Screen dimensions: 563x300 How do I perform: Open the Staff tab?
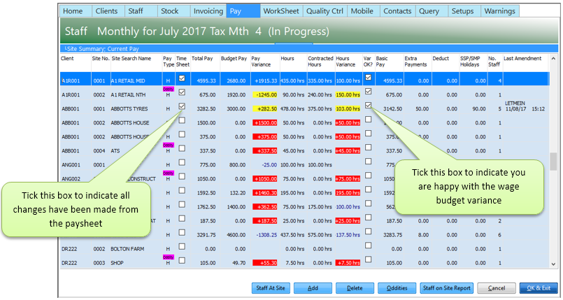(x=141, y=11)
